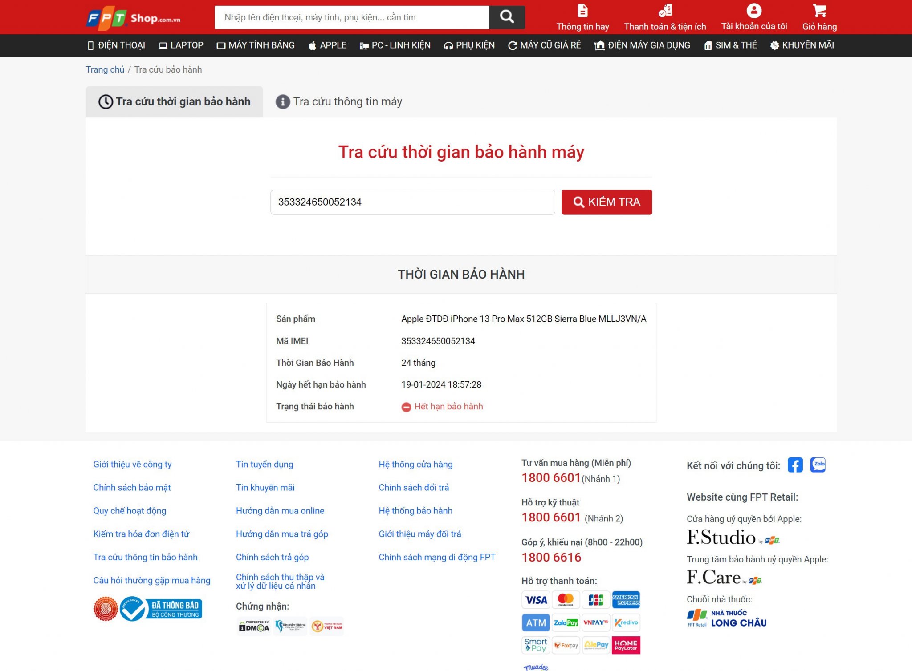Open the FPT Shop logo homepage
912x671 pixels.
pyautogui.click(x=134, y=18)
